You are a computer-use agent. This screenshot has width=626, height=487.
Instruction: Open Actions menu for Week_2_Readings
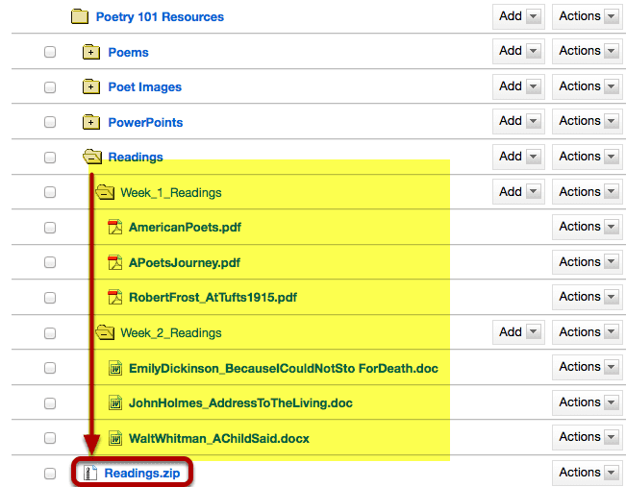pyautogui.click(x=588, y=332)
